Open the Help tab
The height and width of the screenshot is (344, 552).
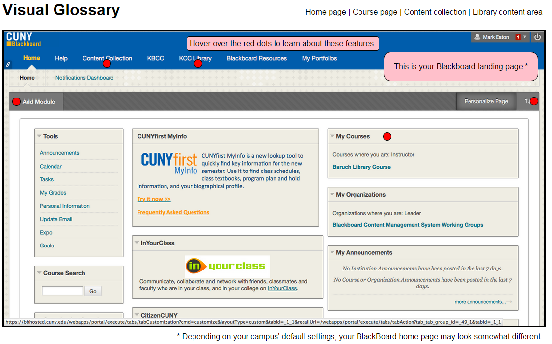[61, 58]
